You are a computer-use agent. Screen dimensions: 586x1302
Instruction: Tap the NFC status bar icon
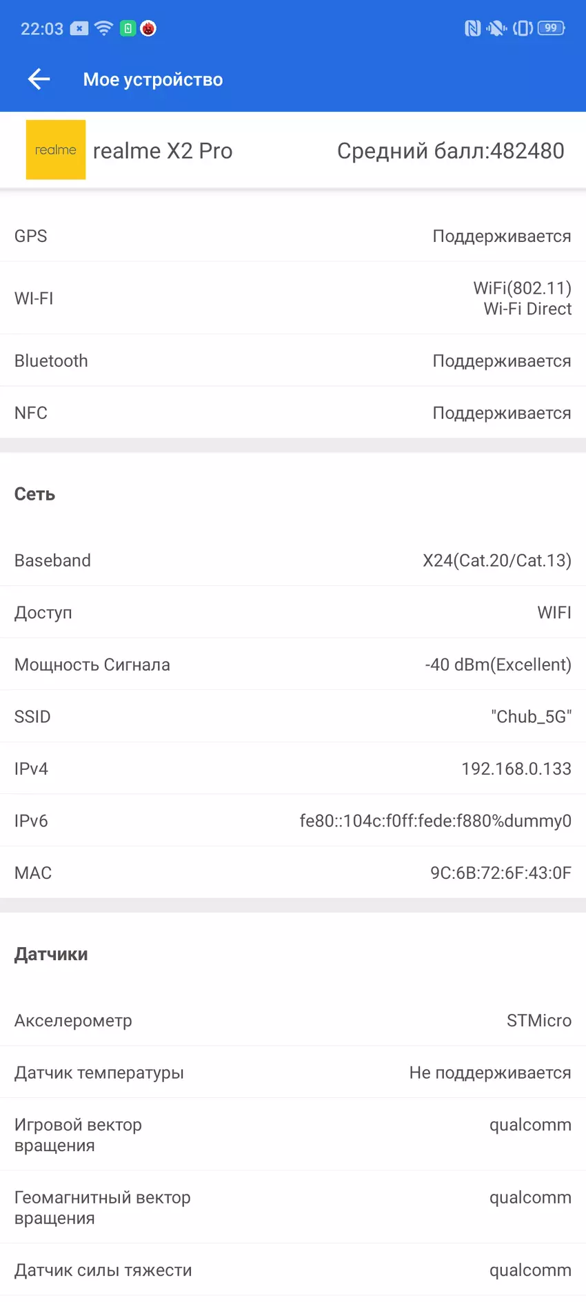[472, 28]
